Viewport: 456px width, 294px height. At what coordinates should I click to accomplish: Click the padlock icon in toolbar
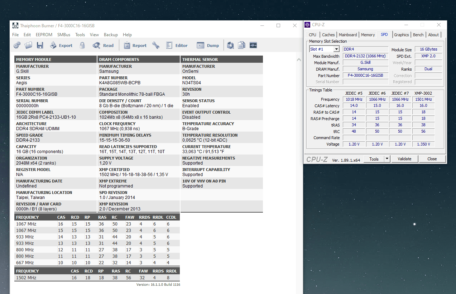coord(82,45)
